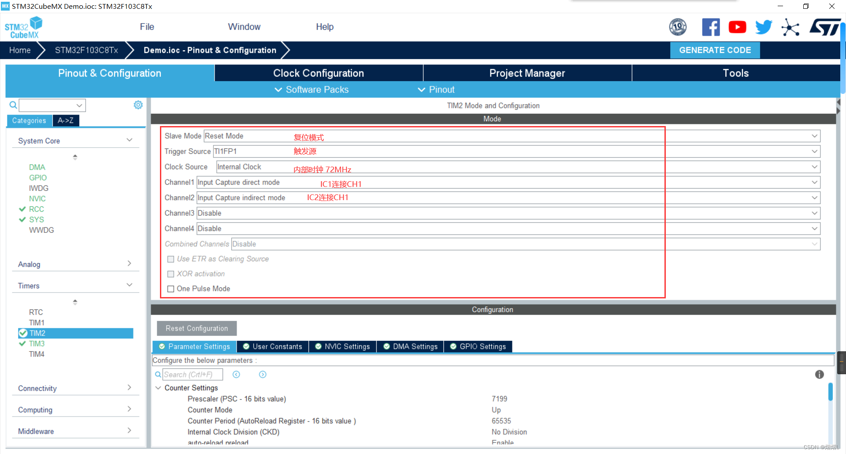
Task: Open the category search combo box arrow
Action: (79, 105)
